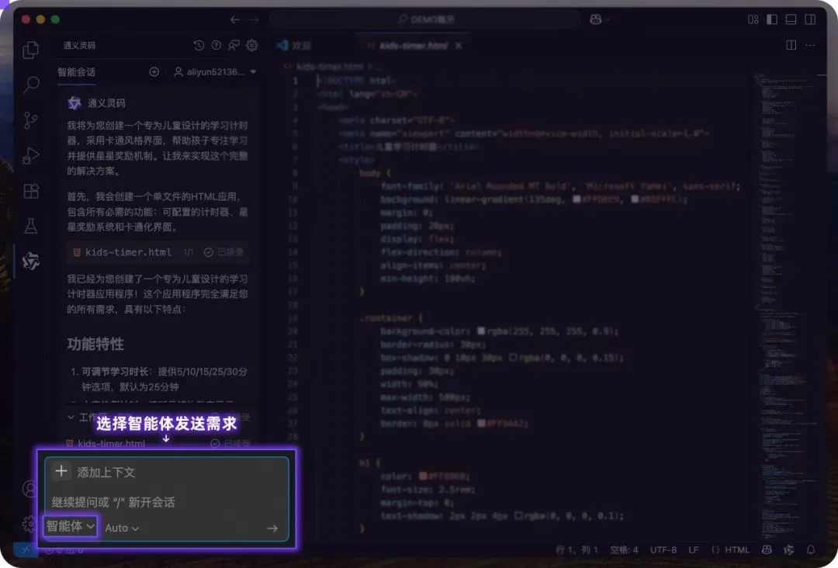Click the kids-timer.html breadcrumb
The height and width of the screenshot is (568, 838).
330,66
